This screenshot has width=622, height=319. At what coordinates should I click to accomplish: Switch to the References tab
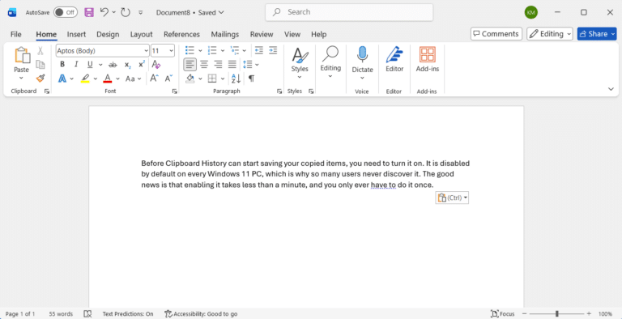coord(181,34)
